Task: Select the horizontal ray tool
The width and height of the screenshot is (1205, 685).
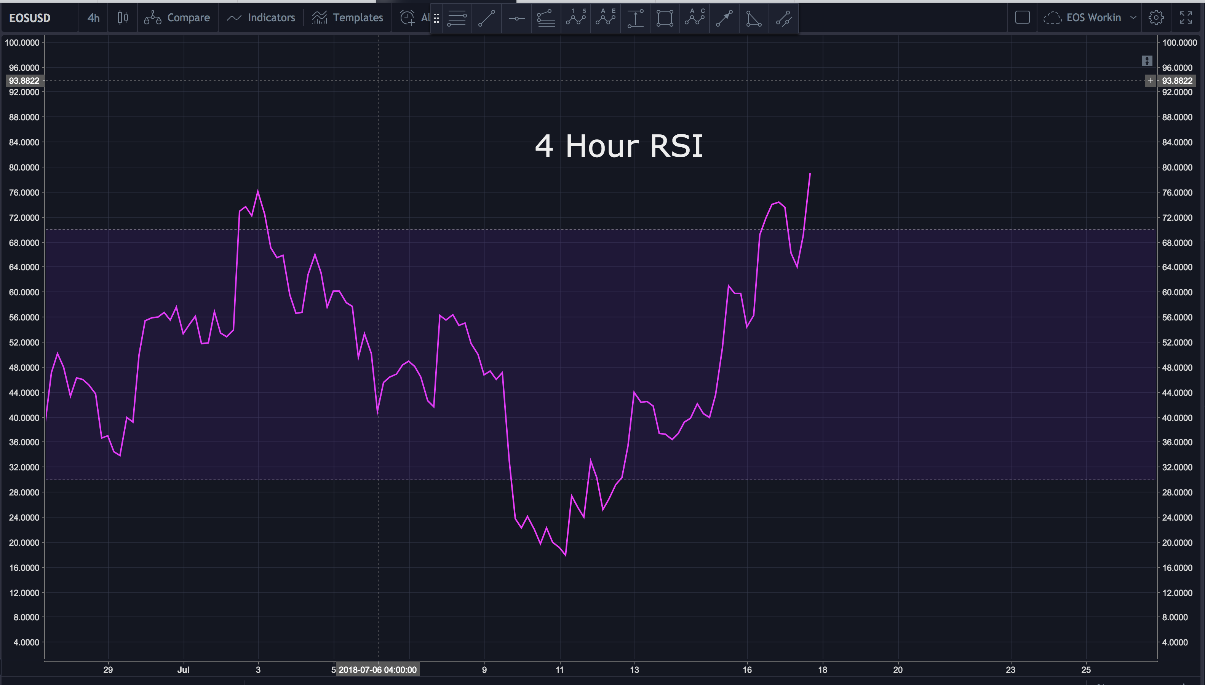Action: pyautogui.click(x=516, y=18)
